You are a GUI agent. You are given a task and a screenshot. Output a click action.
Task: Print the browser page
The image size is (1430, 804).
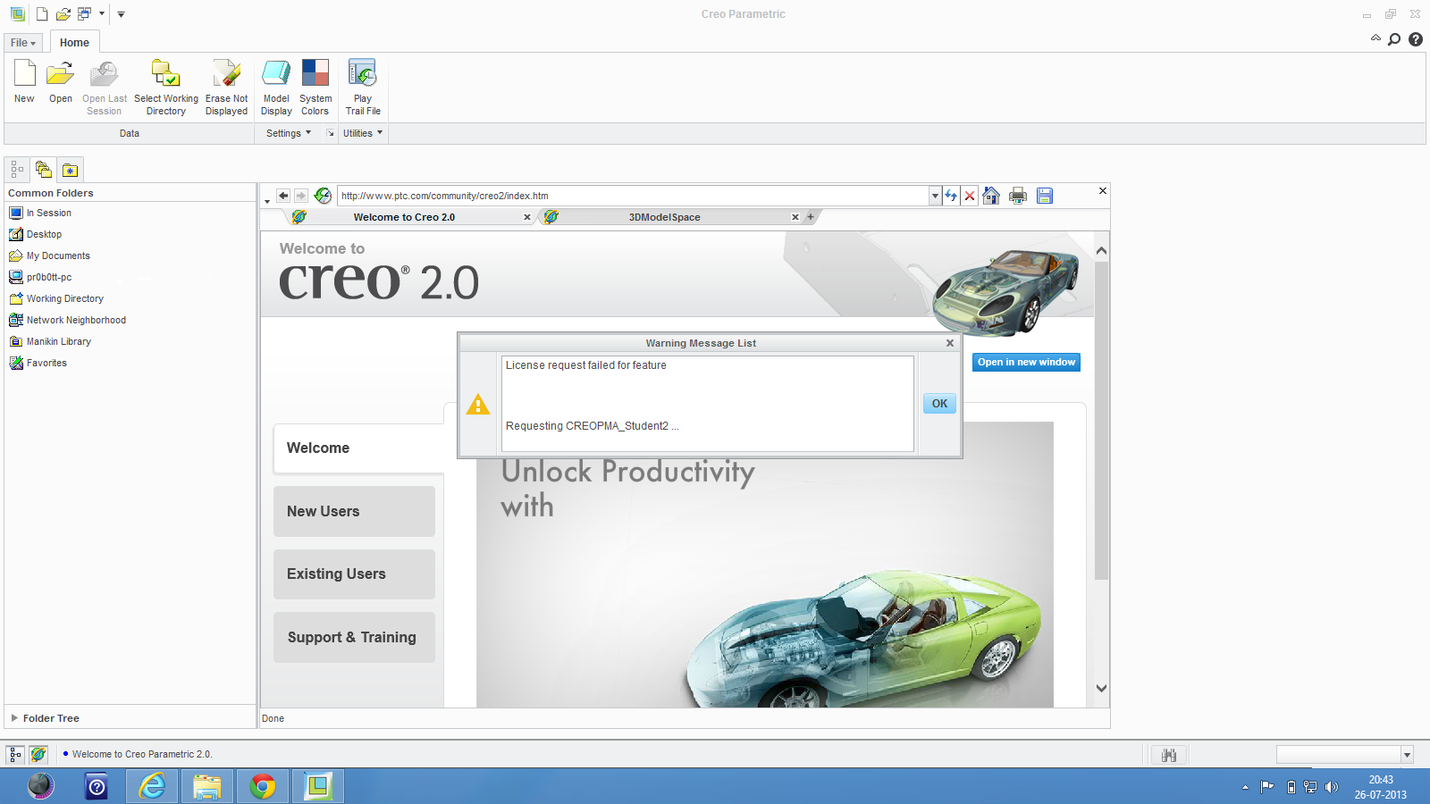click(1018, 196)
